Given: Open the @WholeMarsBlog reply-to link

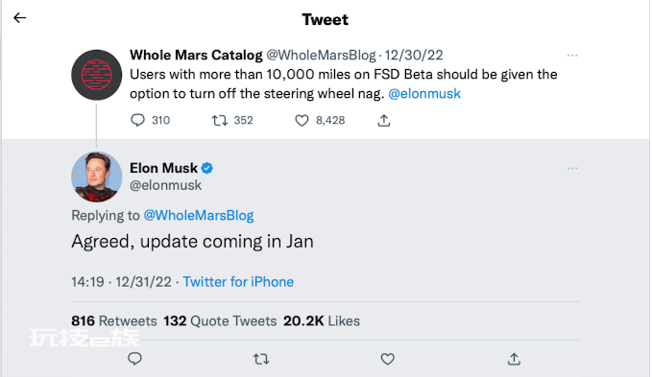Looking at the screenshot, I should 199,216.
